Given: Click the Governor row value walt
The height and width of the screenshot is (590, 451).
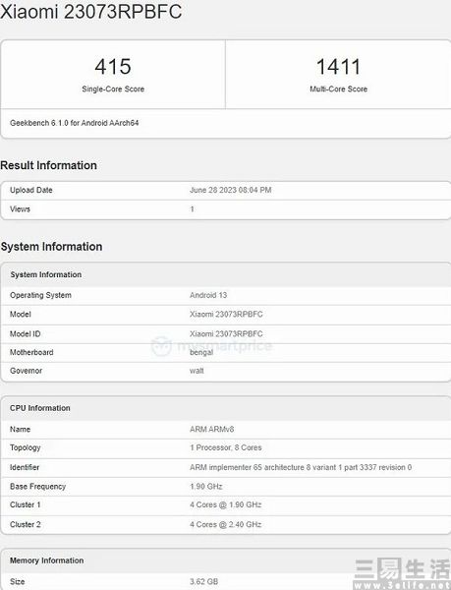Looking at the screenshot, I should pos(197,371).
